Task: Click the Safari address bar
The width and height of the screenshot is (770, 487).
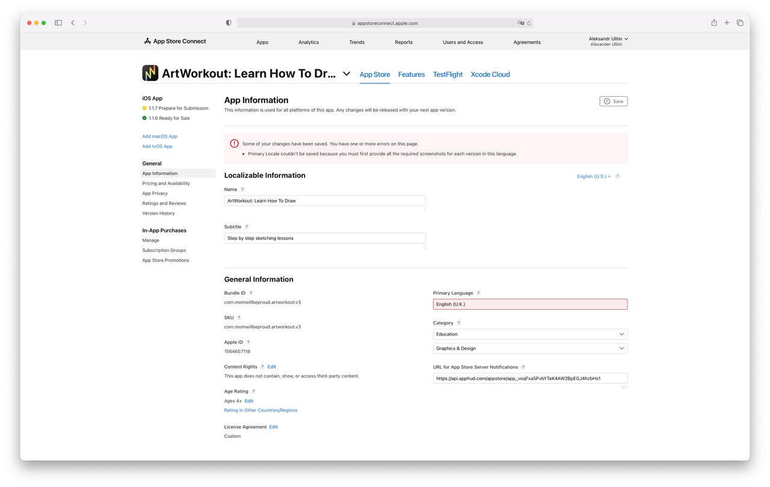Action: pos(385,23)
